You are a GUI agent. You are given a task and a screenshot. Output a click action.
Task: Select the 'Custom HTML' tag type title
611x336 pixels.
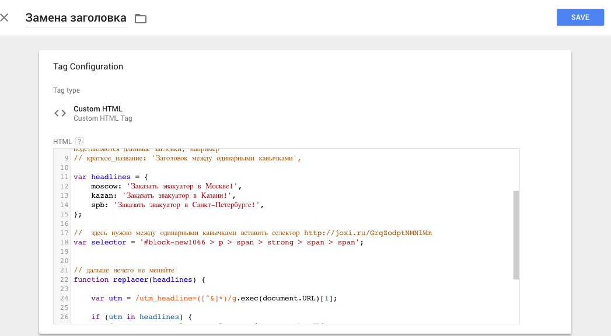point(98,109)
